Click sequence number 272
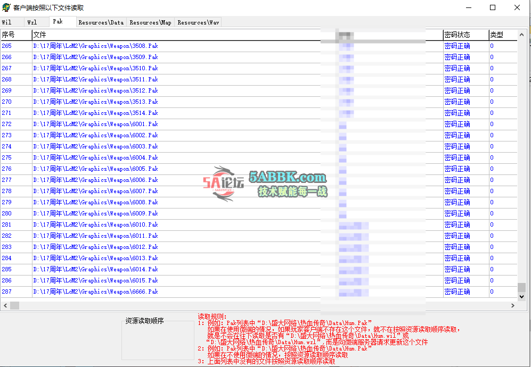The image size is (531, 367). click(6, 124)
